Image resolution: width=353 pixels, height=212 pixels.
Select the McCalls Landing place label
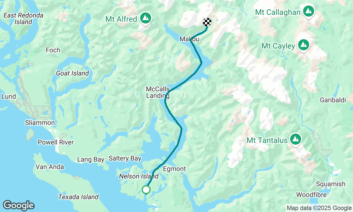point(158,92)
